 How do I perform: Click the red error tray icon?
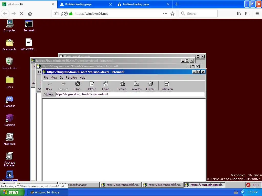click(248, 185)
